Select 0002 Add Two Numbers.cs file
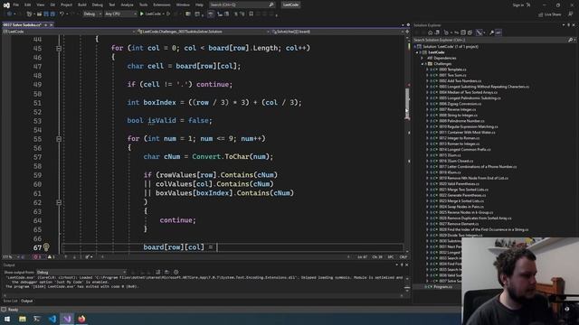This screenshot has width=579, height=325. pos(460,81)
